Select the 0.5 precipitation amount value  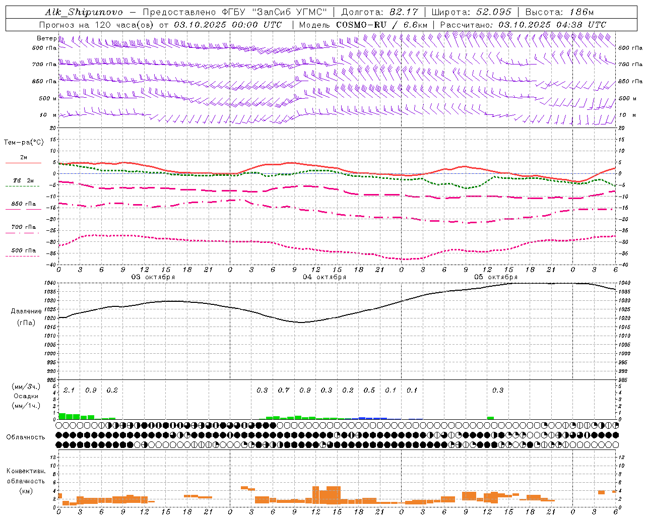[369, 391]
